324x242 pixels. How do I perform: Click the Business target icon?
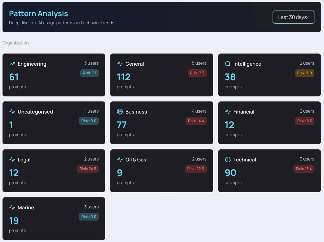(120, 111)
